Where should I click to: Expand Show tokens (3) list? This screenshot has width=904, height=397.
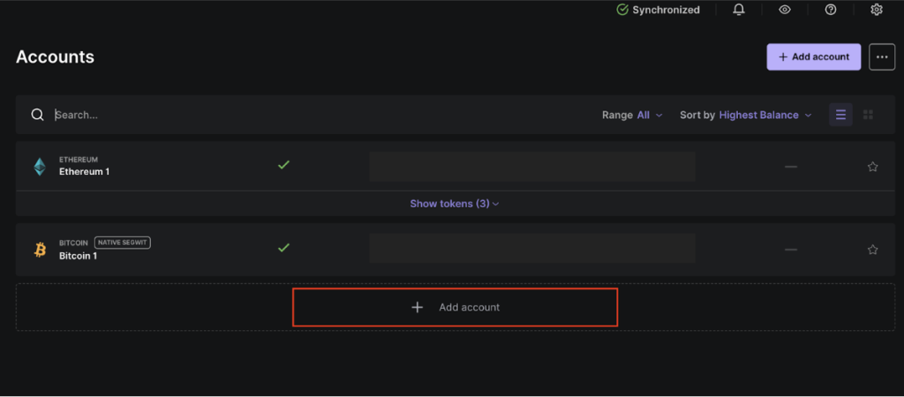pyautogui.click(x=454, y=204)
